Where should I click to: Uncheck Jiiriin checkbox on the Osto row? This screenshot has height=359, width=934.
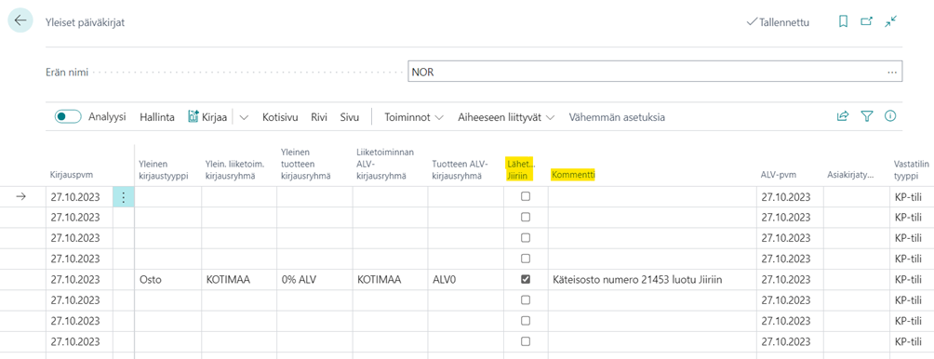(x=526, y=279)
